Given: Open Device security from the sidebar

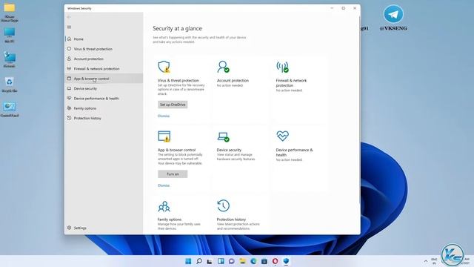Looking at the screenshot, I should 104,88.
